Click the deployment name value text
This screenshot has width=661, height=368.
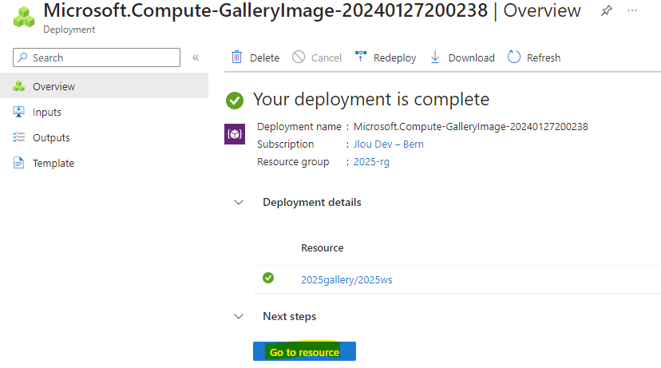(x=470, y=126)
